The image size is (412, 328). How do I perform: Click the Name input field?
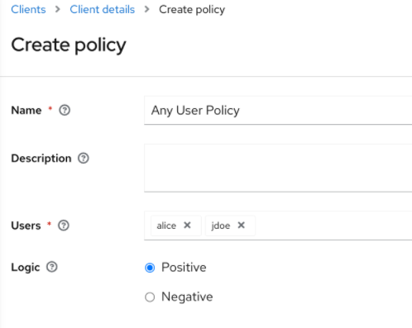click(278, 111)
